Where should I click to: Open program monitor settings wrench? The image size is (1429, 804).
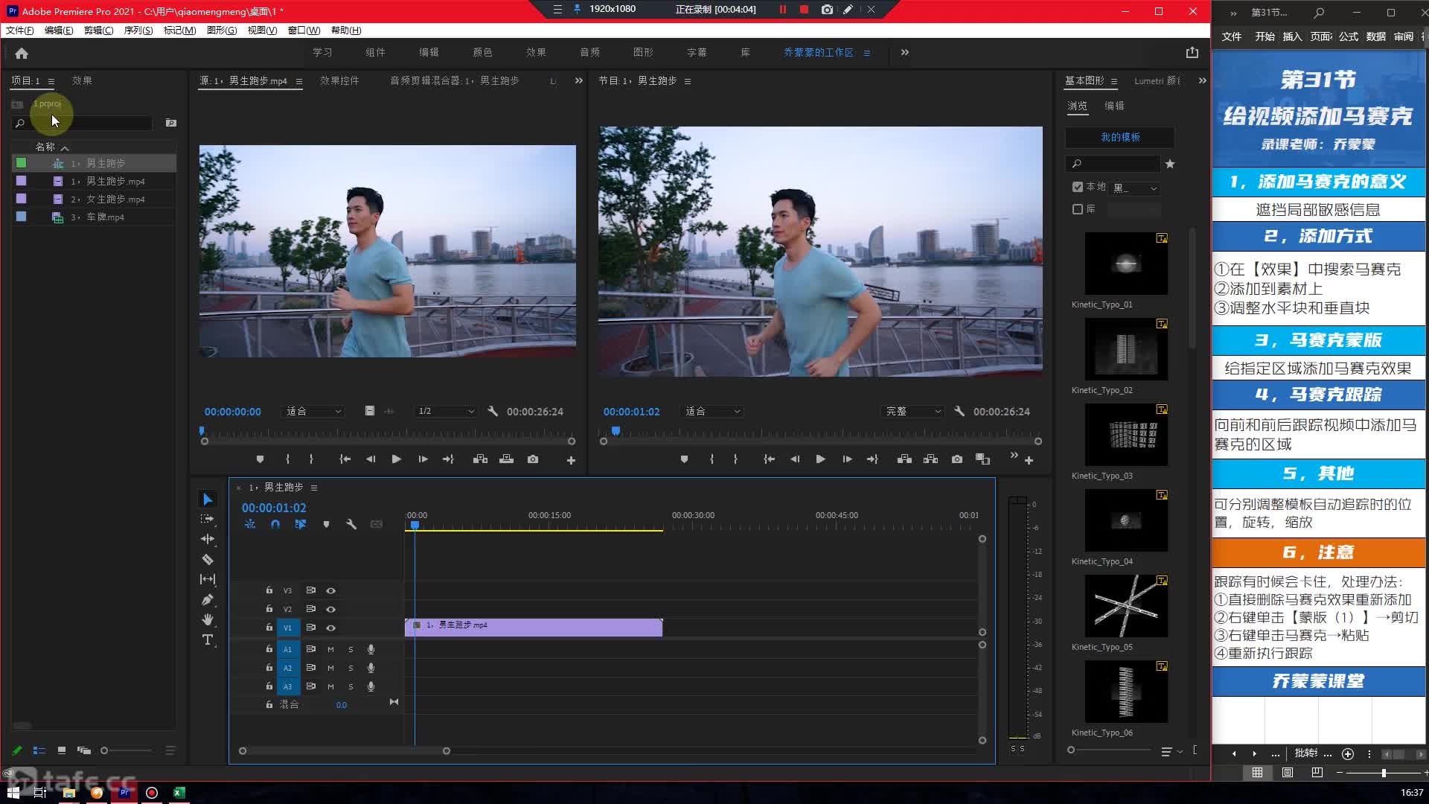point(959,411)
